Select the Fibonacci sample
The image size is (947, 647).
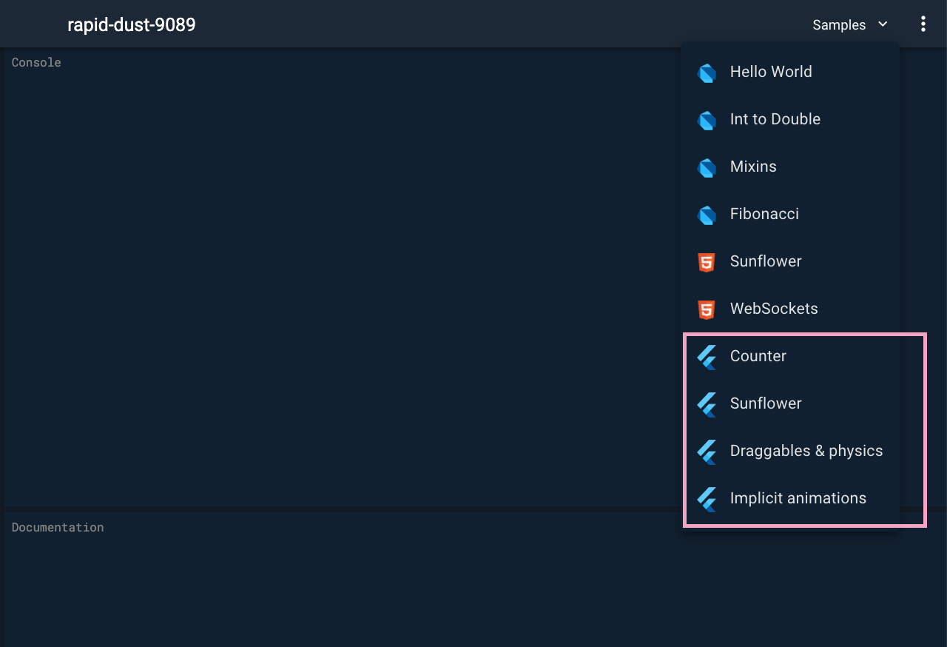coord(790,214)
